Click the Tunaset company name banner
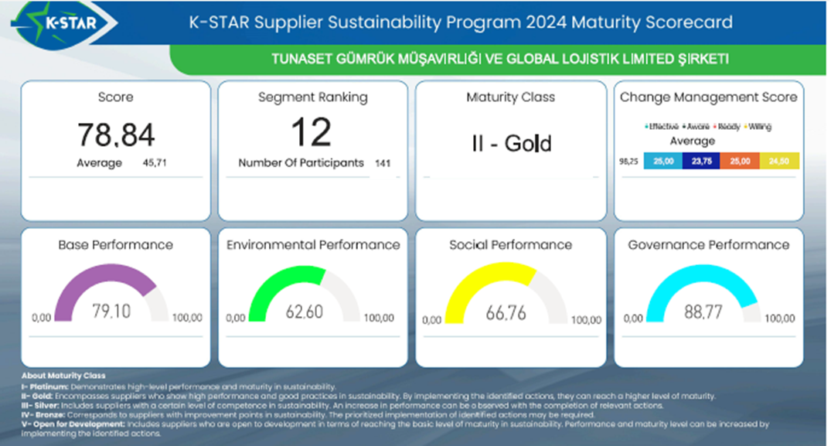The height and width of the screenshot is (446, 831). (500, 60)
